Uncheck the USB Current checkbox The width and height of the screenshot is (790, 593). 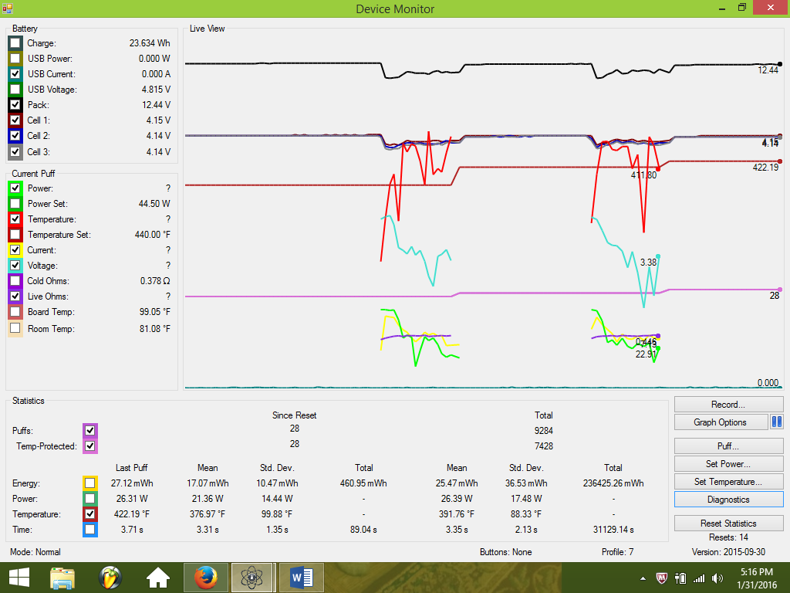15,74
